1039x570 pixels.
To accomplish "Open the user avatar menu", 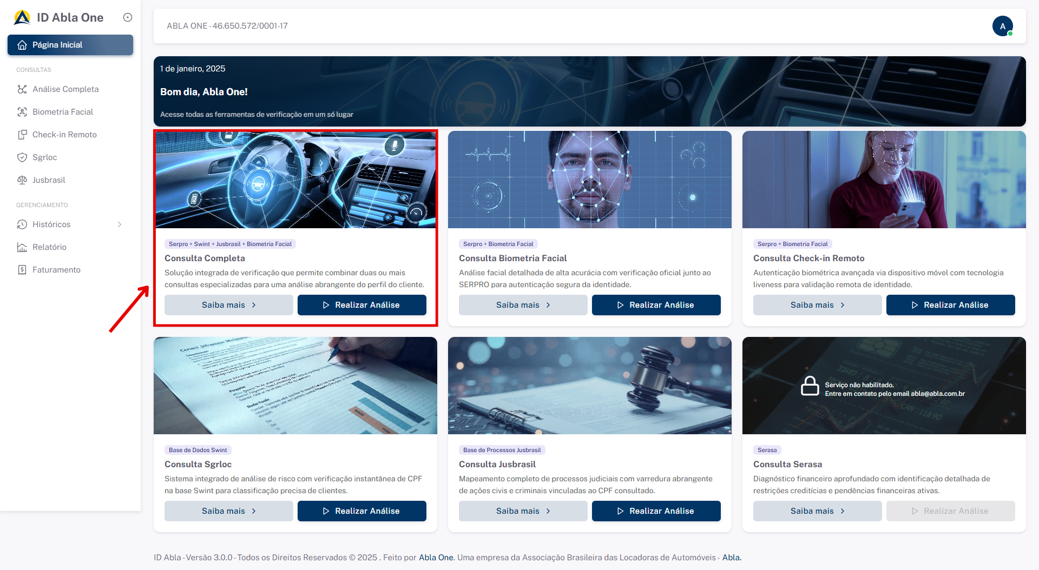I will pos(1002,26).
